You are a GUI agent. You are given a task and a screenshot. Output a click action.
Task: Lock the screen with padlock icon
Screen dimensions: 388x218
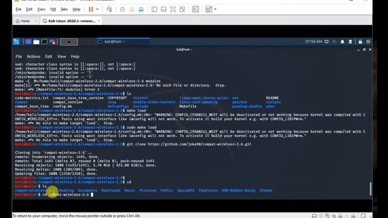click(x=360, y=42)
